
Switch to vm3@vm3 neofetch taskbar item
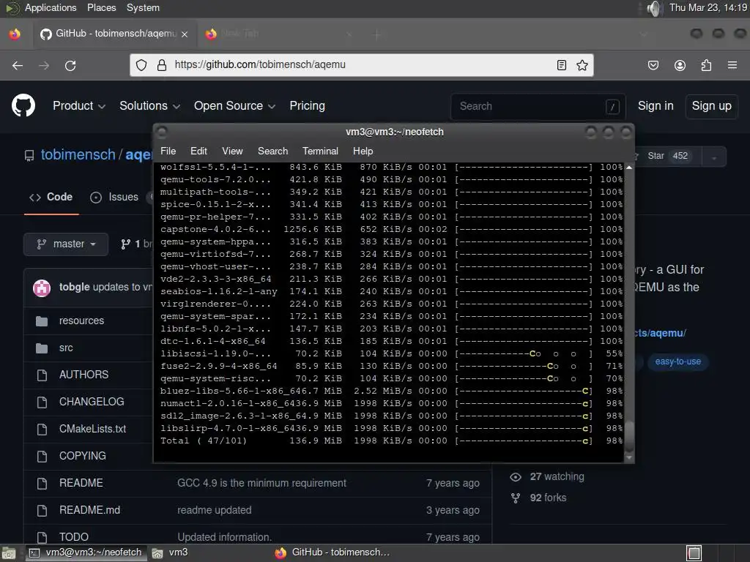(86, 553)
